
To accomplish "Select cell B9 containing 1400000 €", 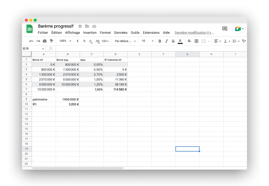I will point(68,99).
